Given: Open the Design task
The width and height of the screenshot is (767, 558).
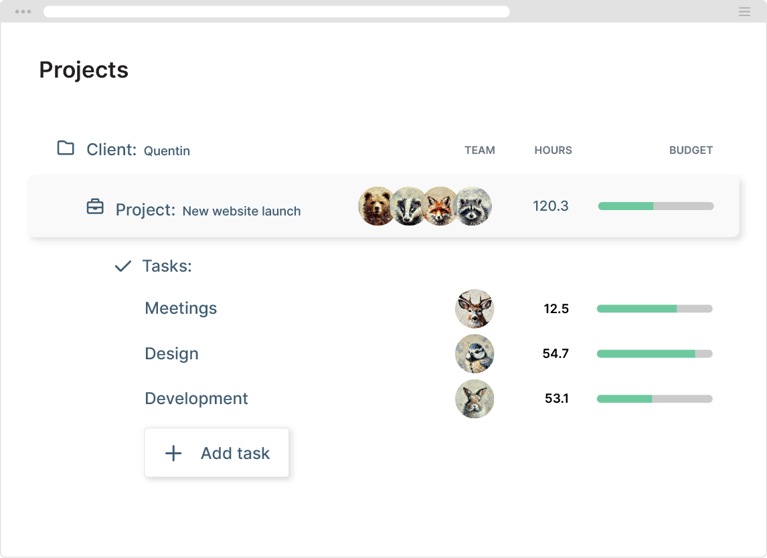Looking at the screenshot, I should [171, 354].
